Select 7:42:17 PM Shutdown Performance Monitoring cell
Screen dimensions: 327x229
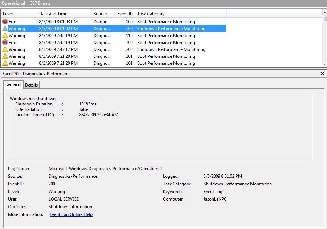tap(171, 49)
